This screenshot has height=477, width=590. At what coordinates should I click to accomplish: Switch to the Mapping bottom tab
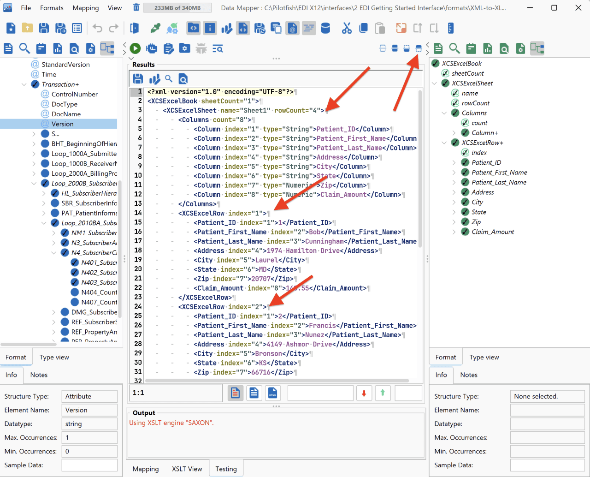pos(146,469)
